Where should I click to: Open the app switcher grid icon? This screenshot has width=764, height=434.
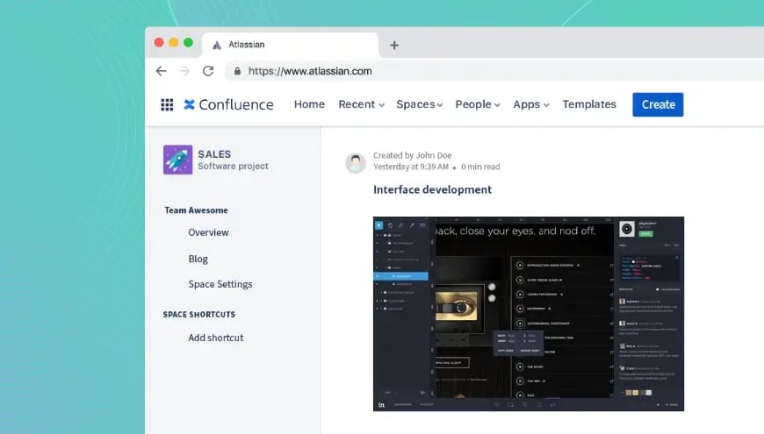pos(167,104)
